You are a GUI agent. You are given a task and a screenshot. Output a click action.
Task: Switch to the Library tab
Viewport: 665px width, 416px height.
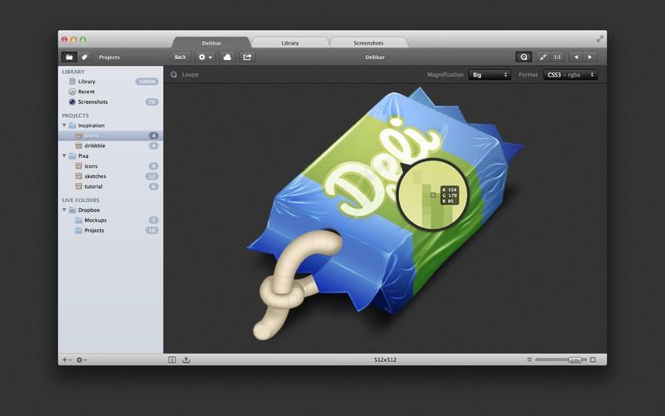pos(290,42)
